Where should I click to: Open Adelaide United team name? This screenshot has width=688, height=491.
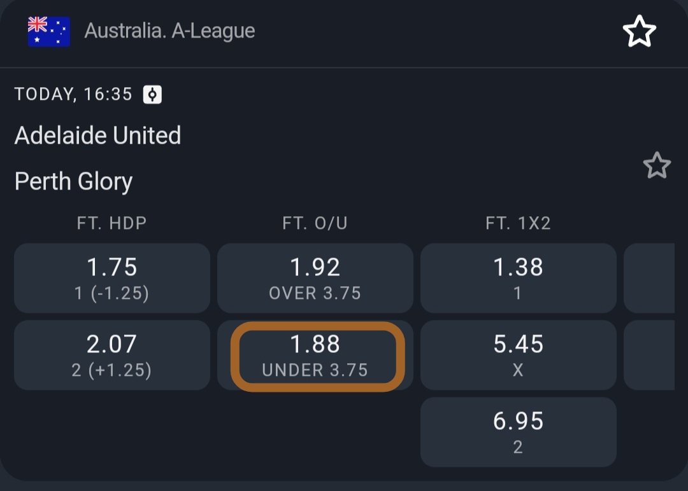[97, 135]
